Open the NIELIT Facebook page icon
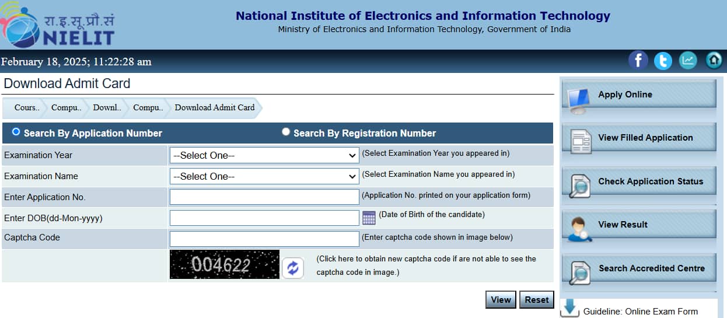 coord(638,60)
